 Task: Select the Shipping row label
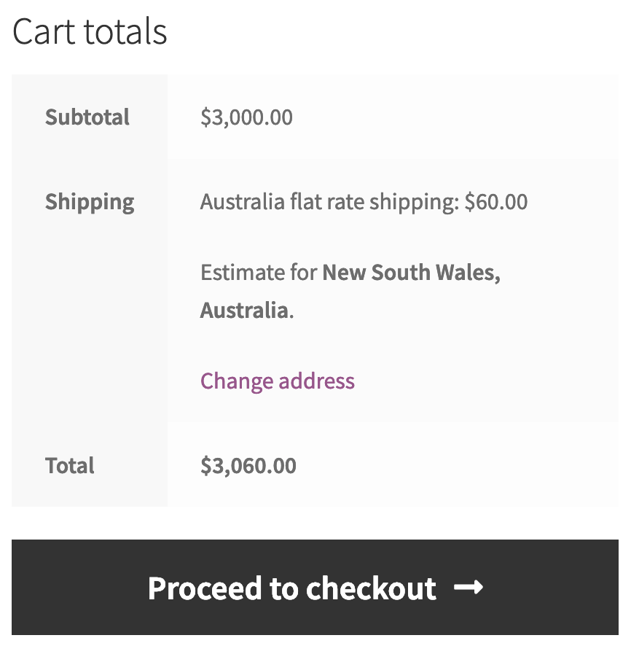(90, 202)
